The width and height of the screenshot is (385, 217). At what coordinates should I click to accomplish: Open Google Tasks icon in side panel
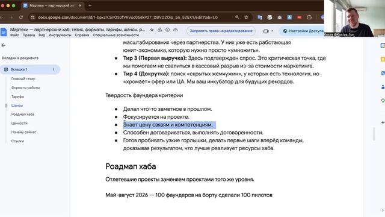pos(383,73)
